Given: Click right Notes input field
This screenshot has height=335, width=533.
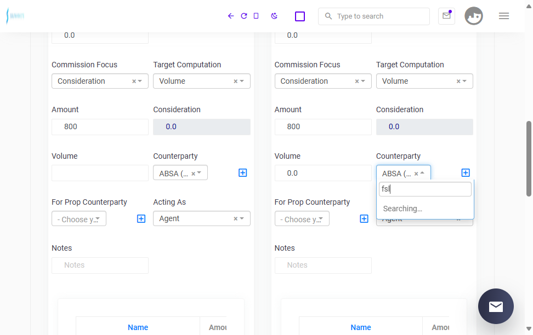Looking at the screenshot, I should (x=323, y=265).
